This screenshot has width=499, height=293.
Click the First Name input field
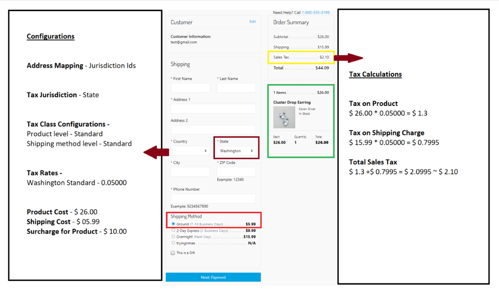(x=190, y=88)
